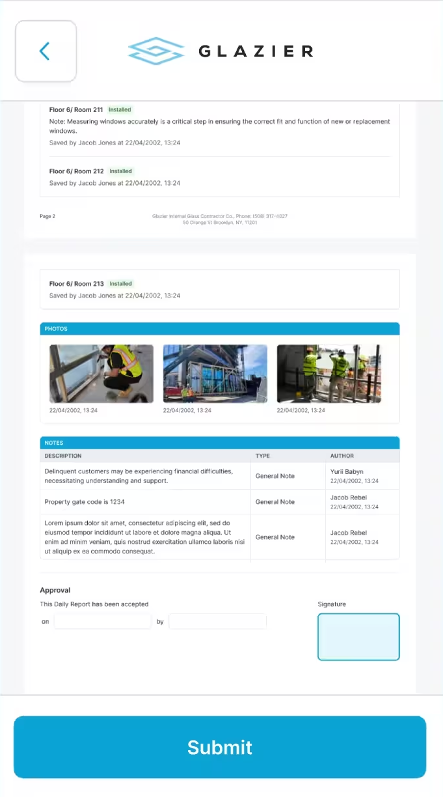Click 'This Daily Report has been accepted' text

(x=94, y=604)
